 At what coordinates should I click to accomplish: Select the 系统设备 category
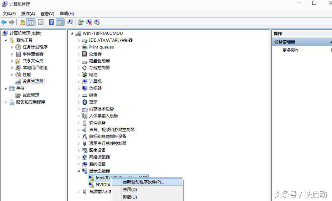coord(97,164)
